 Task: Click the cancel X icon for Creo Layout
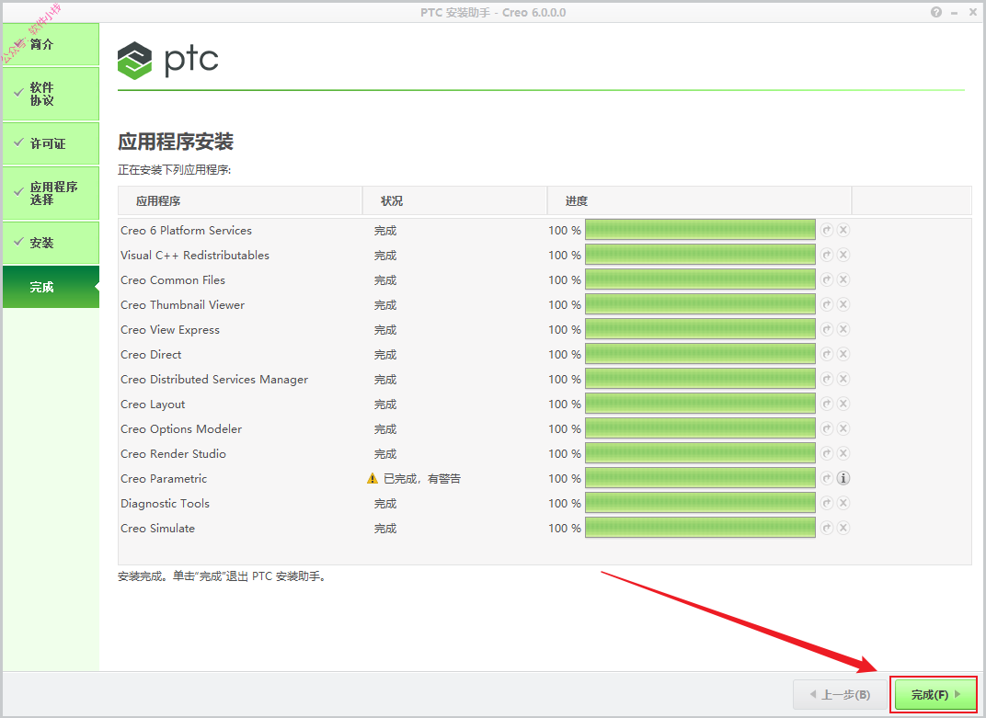(843, 404)
